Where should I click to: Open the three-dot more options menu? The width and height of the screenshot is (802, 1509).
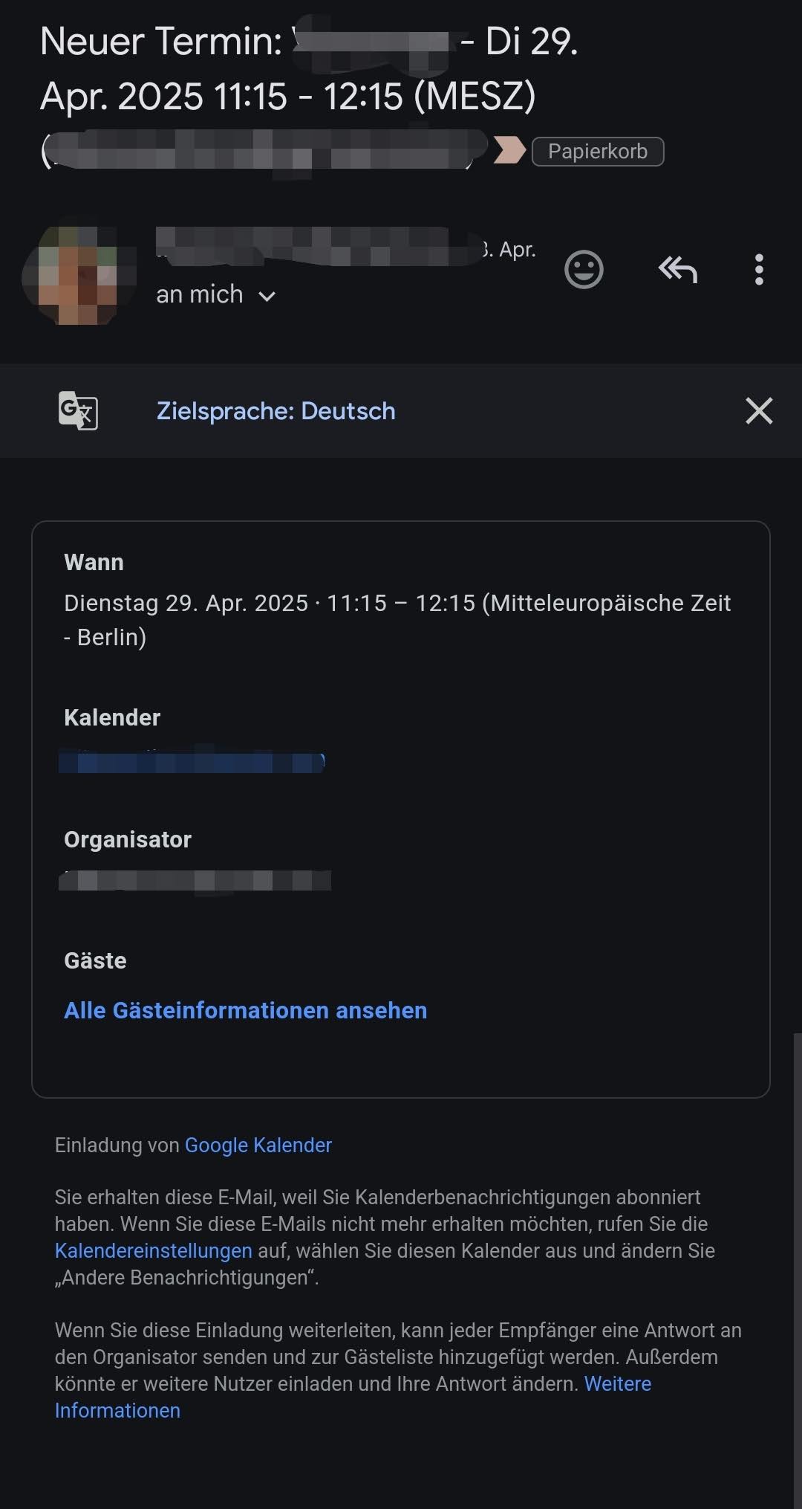tap(758, 269)
